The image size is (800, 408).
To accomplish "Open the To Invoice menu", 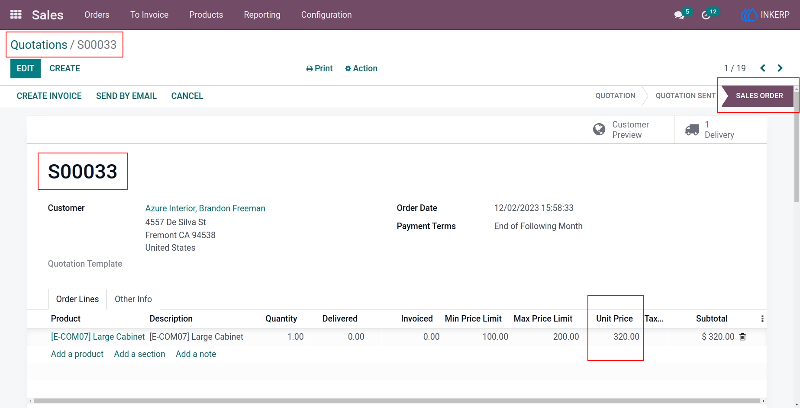I will tap(149, 15).
